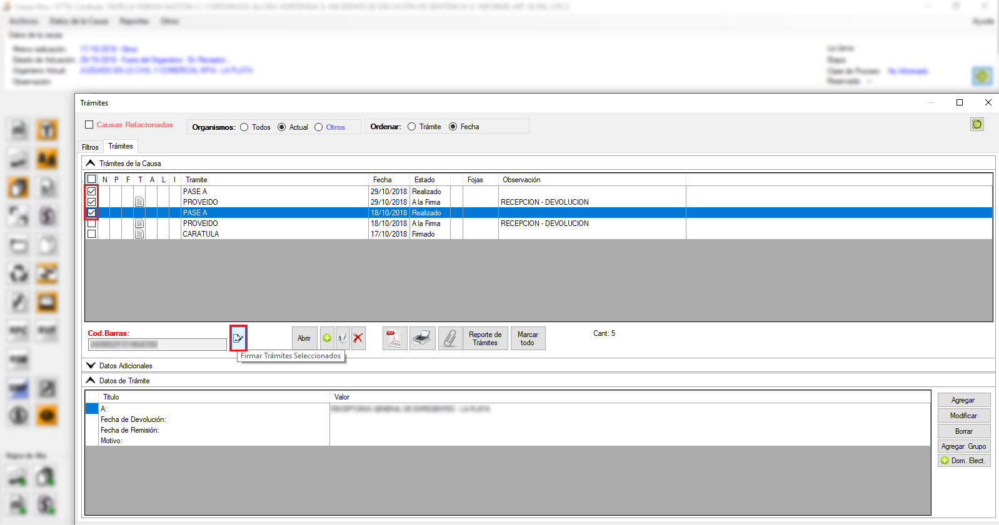Click the document icon in CARATULA row
The height and width of the screenshot is (525, 999).
click(139, 234)
